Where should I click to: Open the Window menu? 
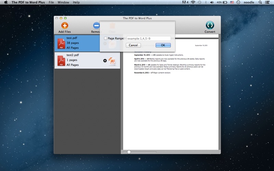click(x=63, y=2)
